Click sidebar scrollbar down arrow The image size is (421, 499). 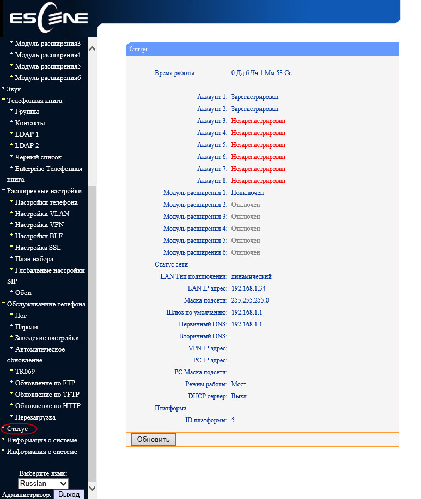tap(93, 488)
